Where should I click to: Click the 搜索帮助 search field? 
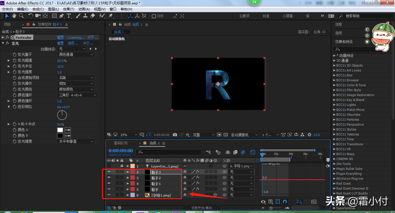coord(364,16)
